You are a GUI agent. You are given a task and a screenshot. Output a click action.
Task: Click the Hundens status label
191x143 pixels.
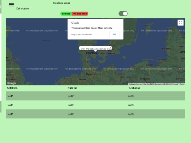(62, 3)
